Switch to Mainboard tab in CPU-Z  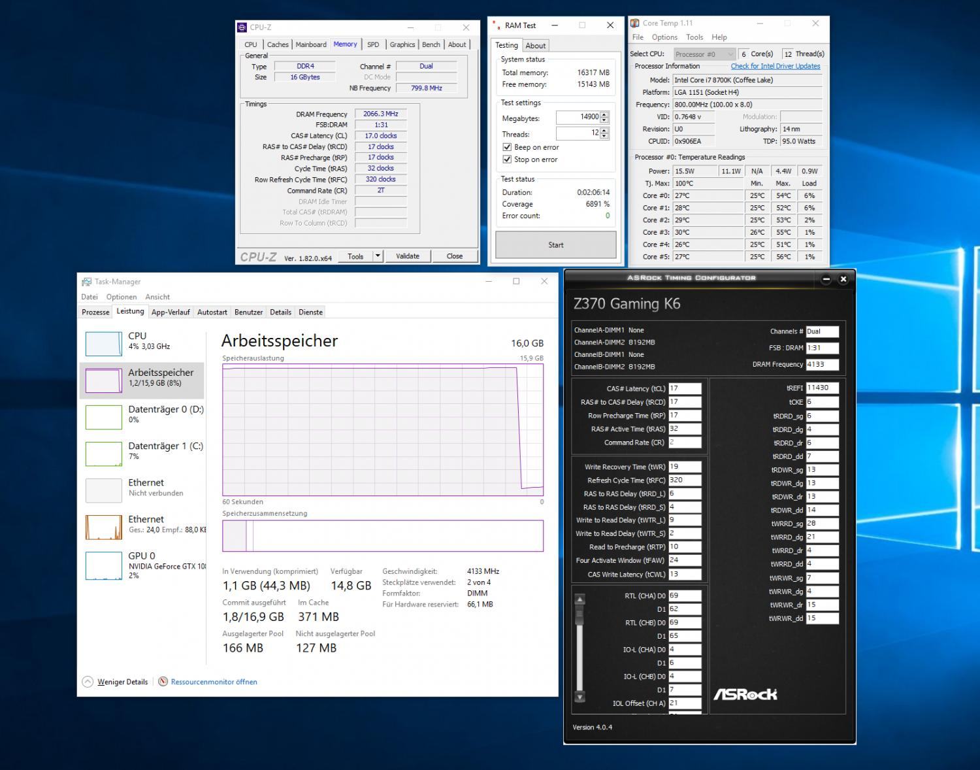click(311, 44)
